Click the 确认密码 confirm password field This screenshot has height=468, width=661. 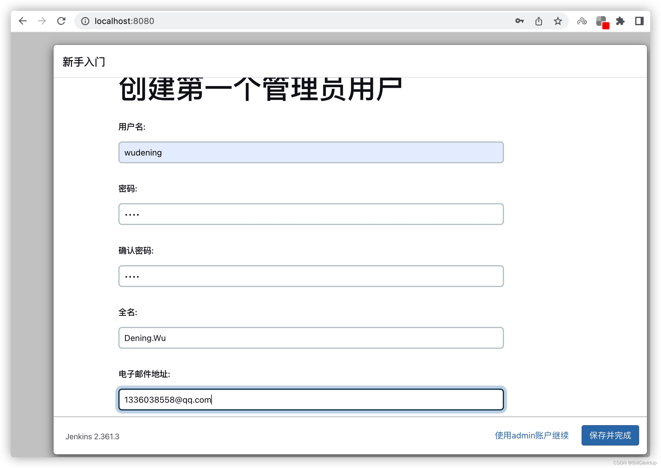tap(311, 276)
